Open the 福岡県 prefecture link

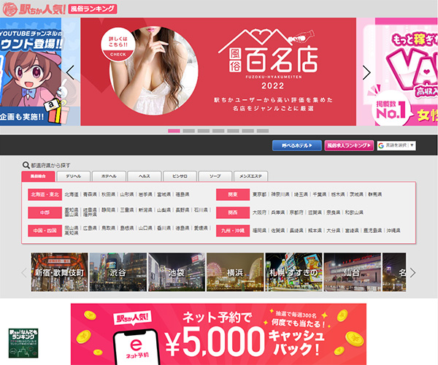(x=259, y=231)
